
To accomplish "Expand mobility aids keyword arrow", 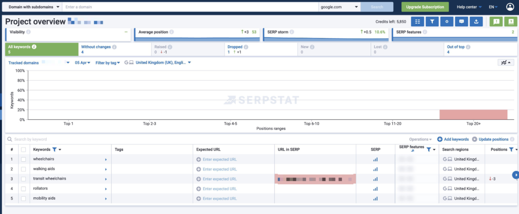I will pyautogui.click(x=106, y=199).
